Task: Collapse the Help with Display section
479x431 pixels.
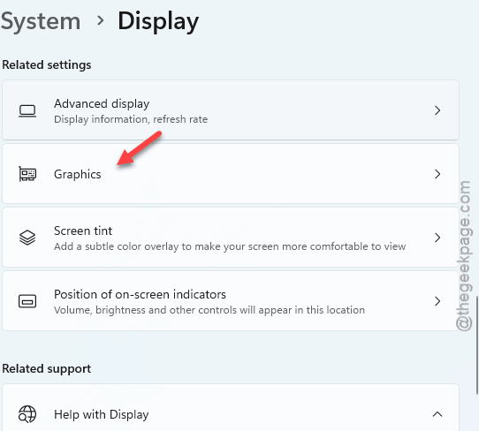Action: (x=437, y=414)
